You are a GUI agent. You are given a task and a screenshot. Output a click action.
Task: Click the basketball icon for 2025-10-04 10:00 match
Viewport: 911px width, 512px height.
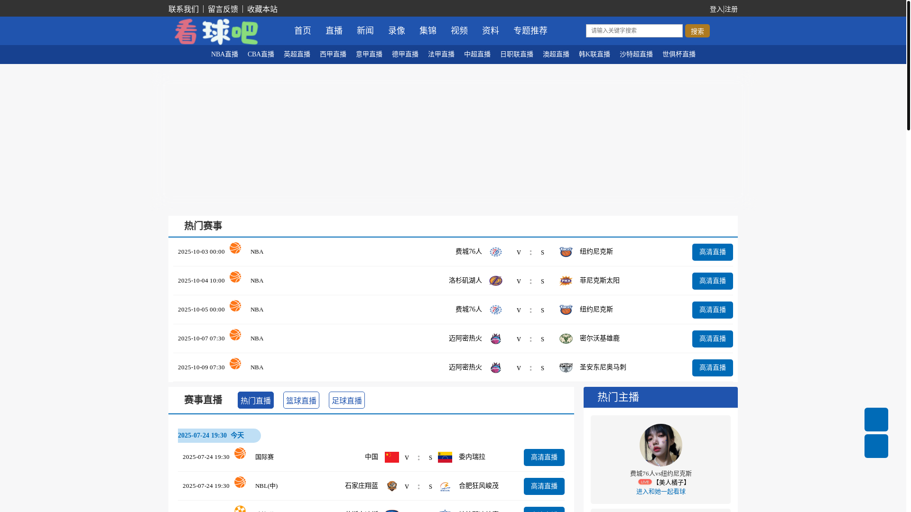235,277
